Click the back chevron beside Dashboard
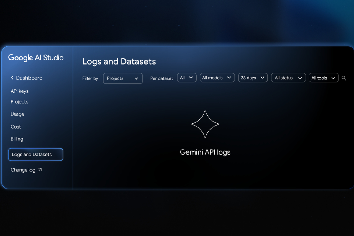The image size is (354, 236). pyautogui.click(x=12, y=78)
